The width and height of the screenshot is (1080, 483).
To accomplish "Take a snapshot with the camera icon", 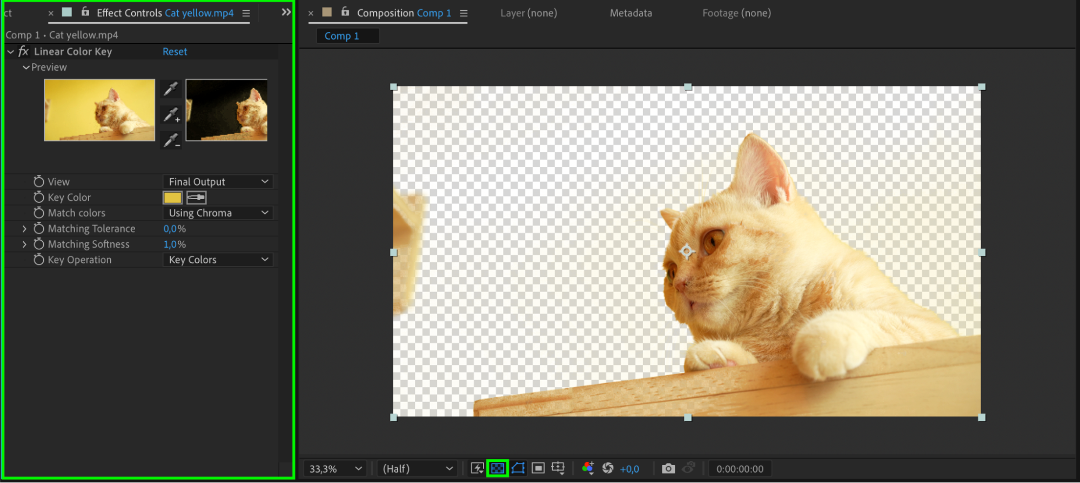I will [668, 468].
